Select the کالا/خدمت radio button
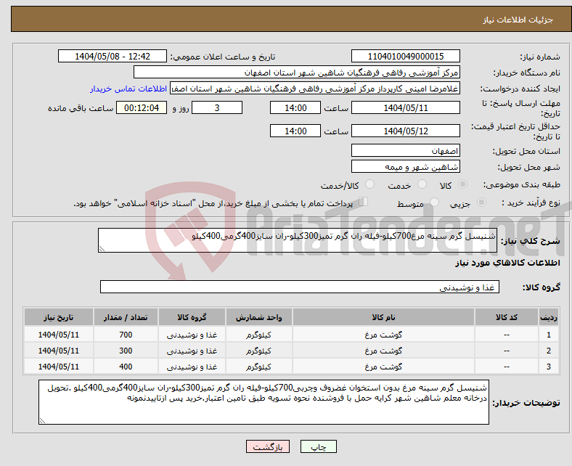This screenshot has height=466, width=572. pos(370,184)
